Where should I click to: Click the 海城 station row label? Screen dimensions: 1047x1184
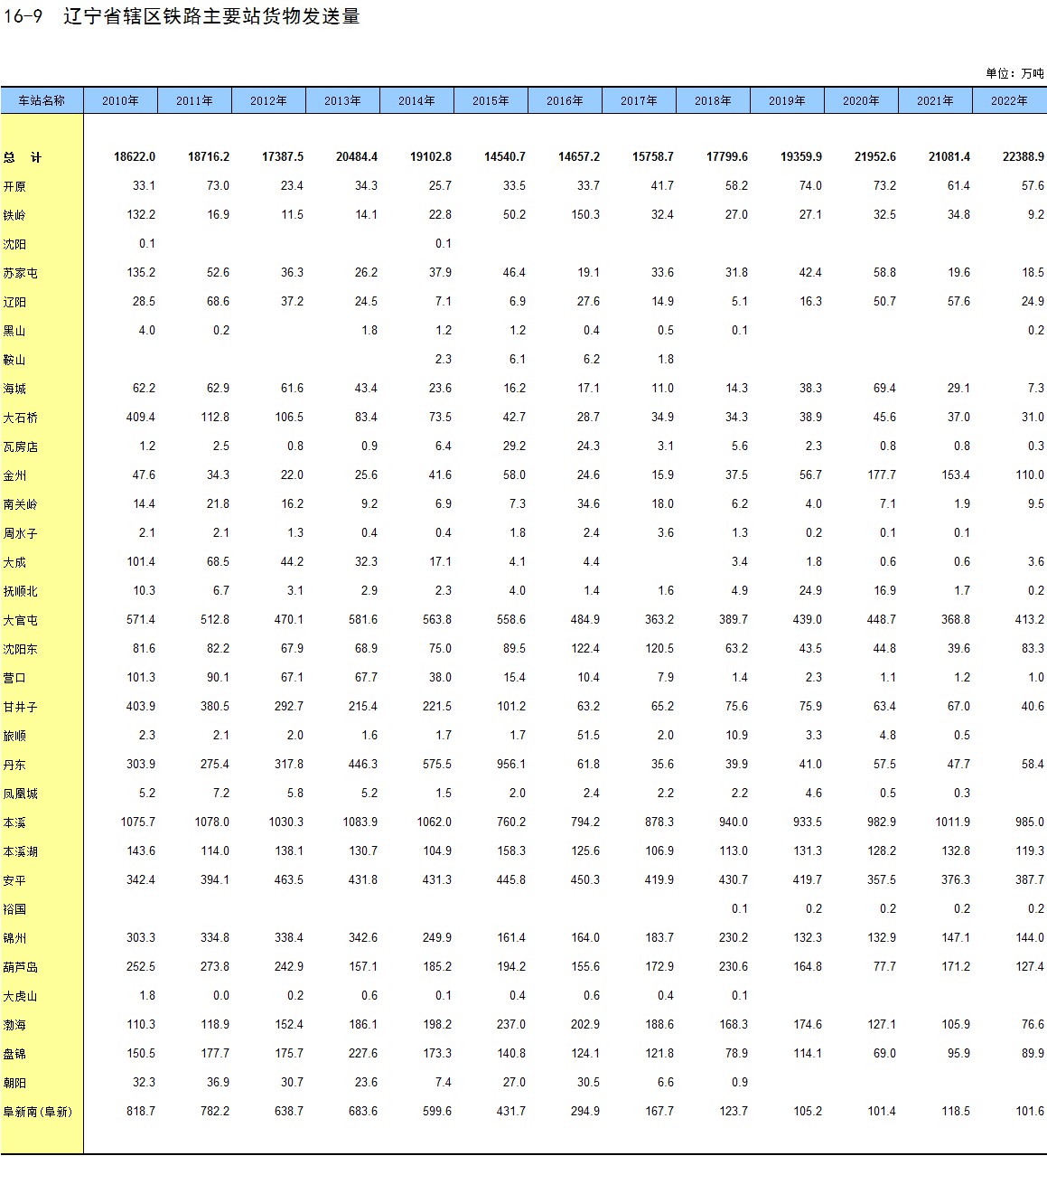pos(14,389)
